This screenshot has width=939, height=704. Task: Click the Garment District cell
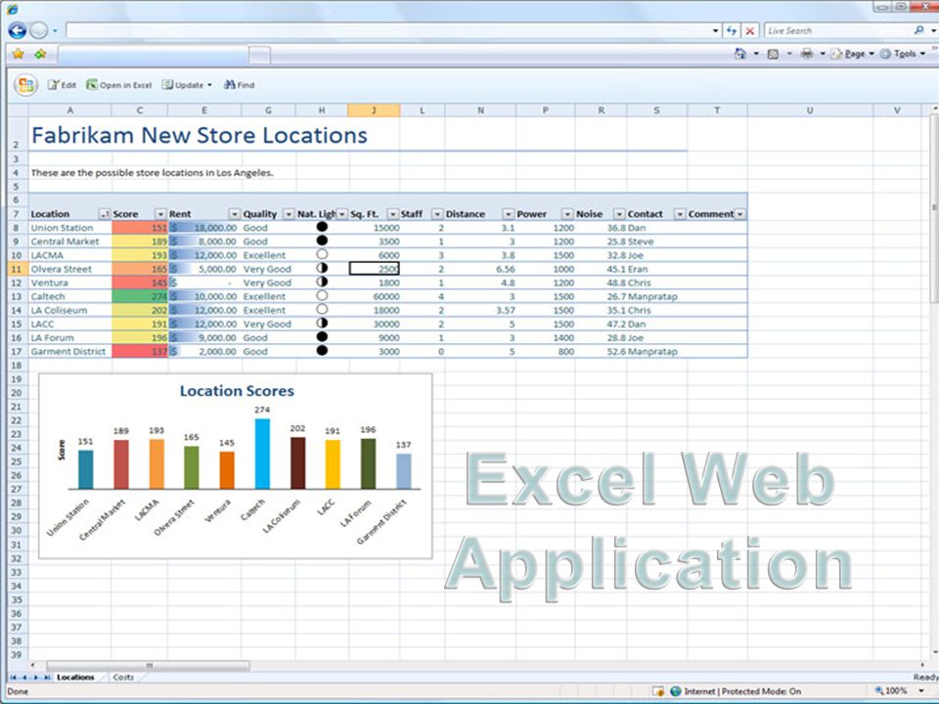click(x=69, y=351)
